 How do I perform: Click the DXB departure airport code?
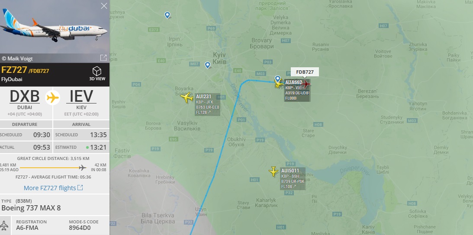pyautogui.click(x=25, y=97)
